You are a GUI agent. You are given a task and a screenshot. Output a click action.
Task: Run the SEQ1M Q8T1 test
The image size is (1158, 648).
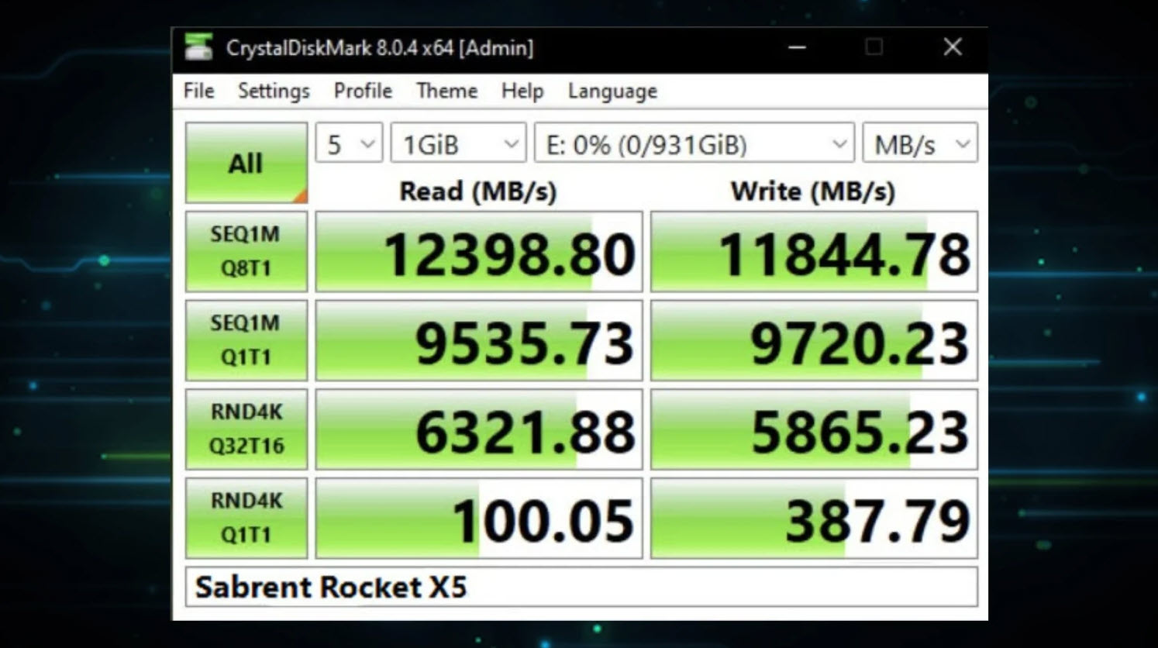tap(246, 250)
